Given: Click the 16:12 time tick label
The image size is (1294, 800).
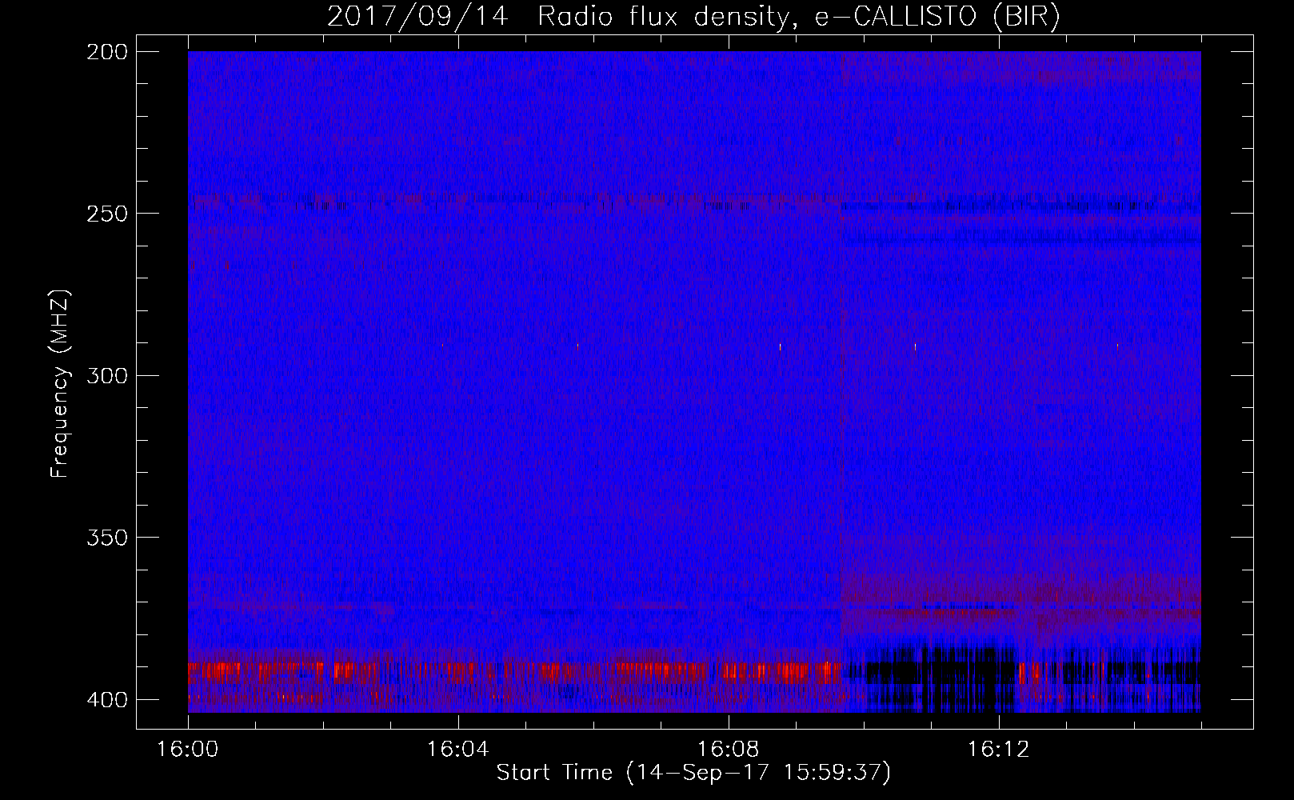Looking at the screenshot, I should tap(999, 750).
